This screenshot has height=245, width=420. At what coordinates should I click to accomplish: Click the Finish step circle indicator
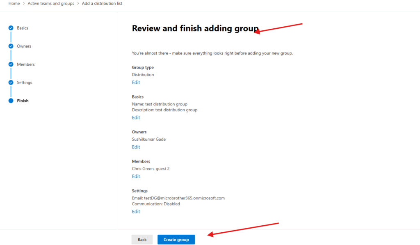(x=11, y=101)
